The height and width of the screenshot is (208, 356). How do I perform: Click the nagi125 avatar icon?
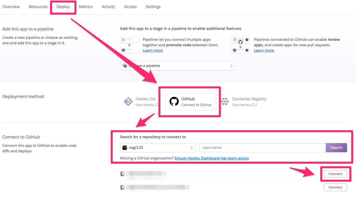point(125,148)
